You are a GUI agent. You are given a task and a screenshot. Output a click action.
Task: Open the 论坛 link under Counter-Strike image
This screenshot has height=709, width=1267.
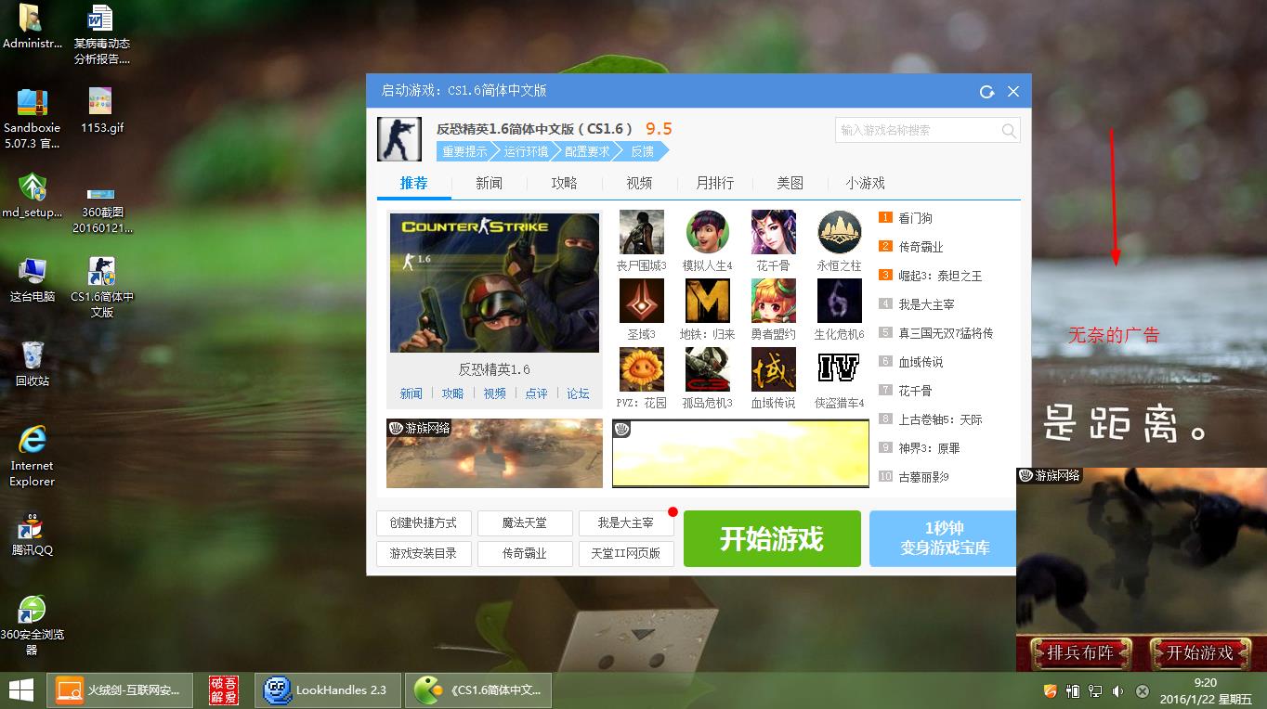point(579,393)
